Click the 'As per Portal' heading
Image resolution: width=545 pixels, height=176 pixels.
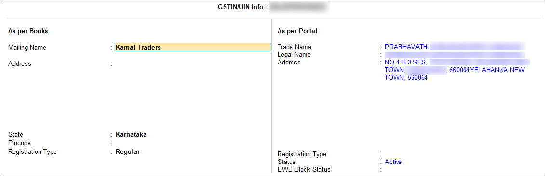297,31
